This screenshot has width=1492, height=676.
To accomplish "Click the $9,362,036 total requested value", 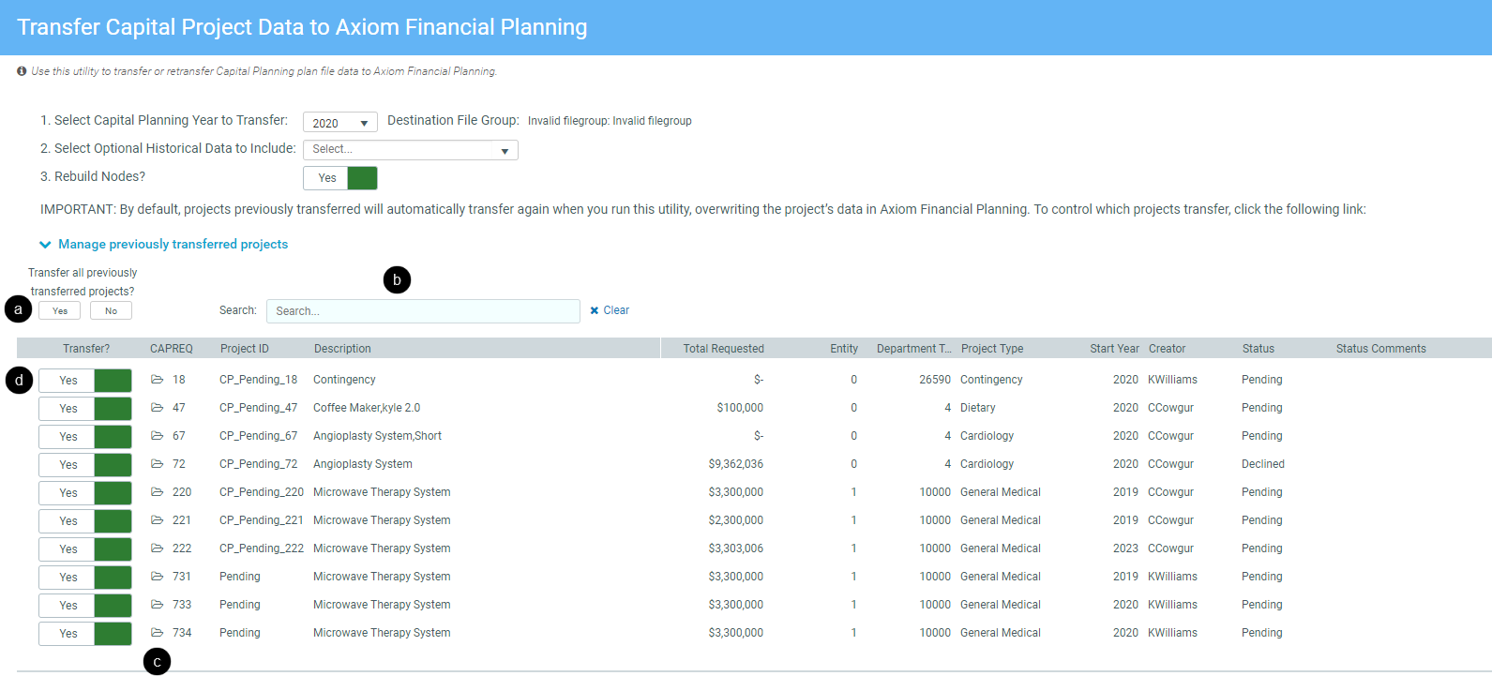I will pyautogui.click(x=736, y=464).
